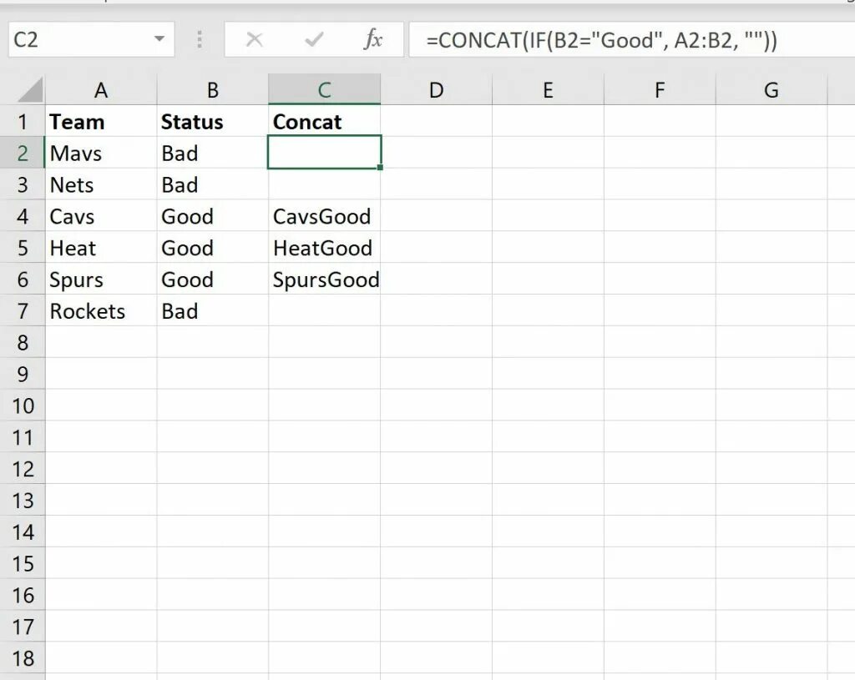Select the Concat header cell
This screenshot has height=680, width=855.
pyautogui.click(x=325, y=122)
